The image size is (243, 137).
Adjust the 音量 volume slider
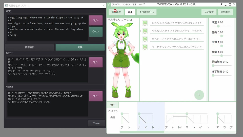click(x=221, y=56)
